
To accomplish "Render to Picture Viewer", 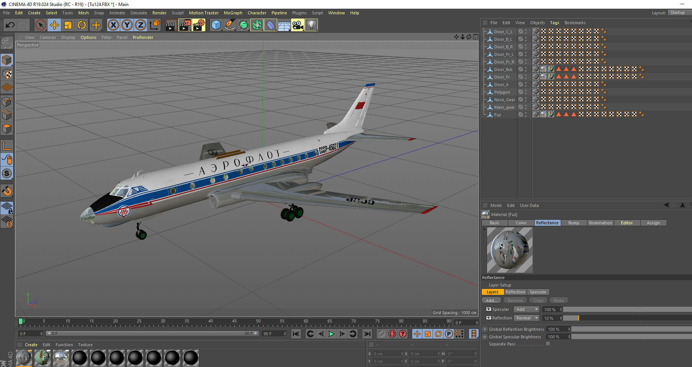I will (185, 25).
